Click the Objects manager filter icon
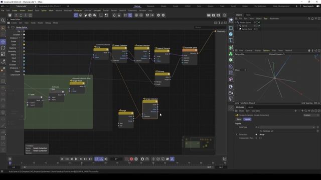Screen dimensions: 321x180 pos(315,18)
